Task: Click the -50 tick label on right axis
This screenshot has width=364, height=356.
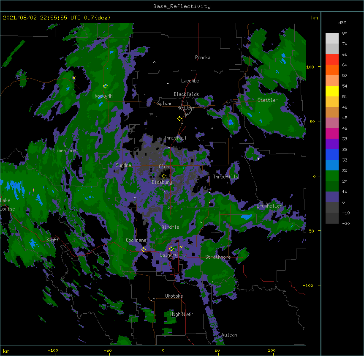Action: 310,231
